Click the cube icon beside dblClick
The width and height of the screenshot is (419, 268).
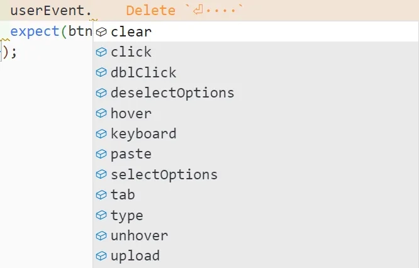click(101, 72)
